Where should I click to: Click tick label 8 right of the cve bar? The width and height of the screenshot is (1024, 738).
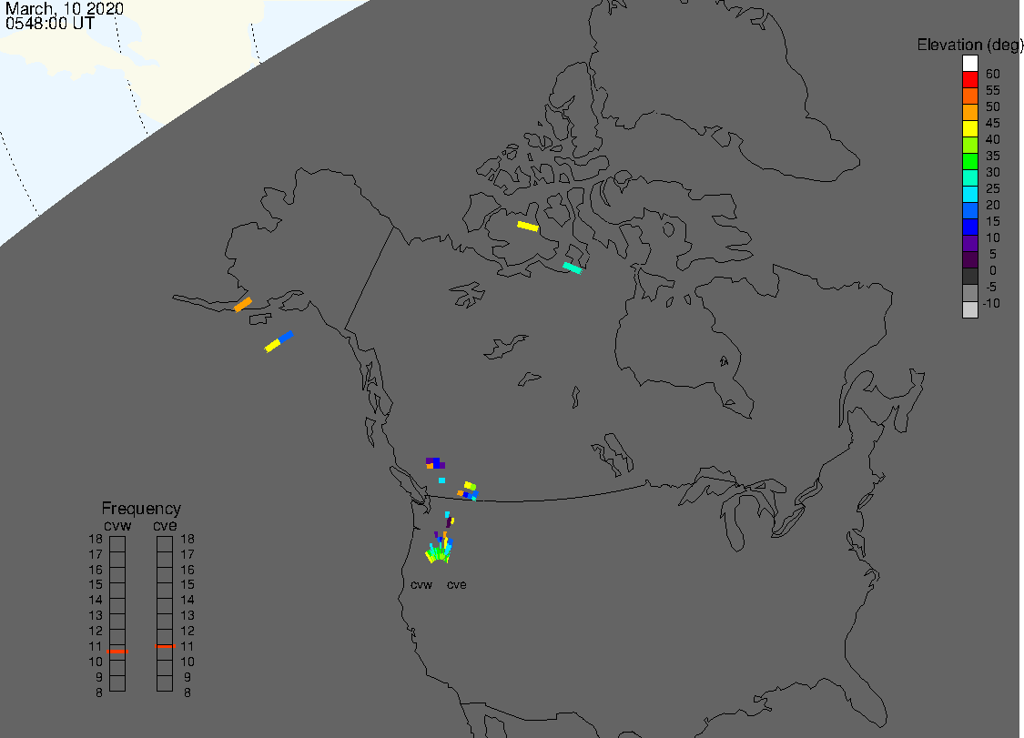pyautogui.click(x=188, y=693)
